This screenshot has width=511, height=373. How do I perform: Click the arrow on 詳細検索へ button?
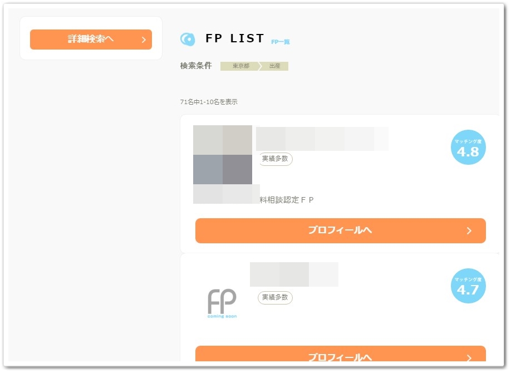[x=144, y=40]
